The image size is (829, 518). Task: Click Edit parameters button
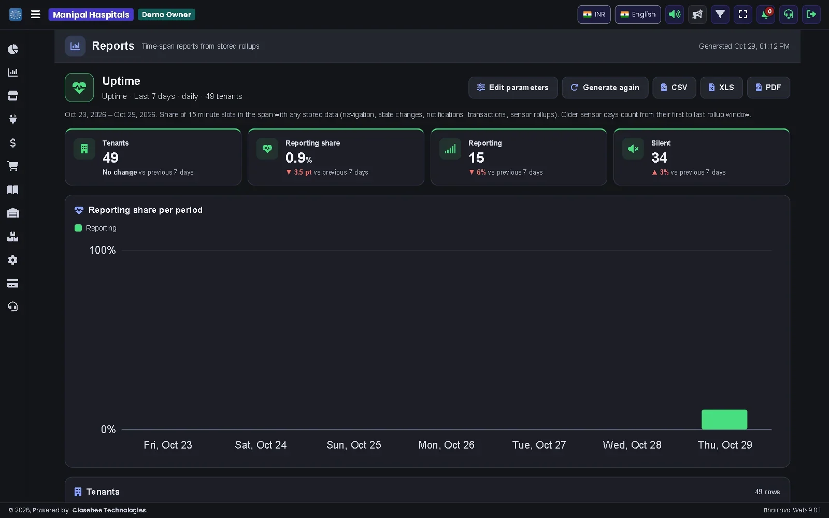coord(513,88)
